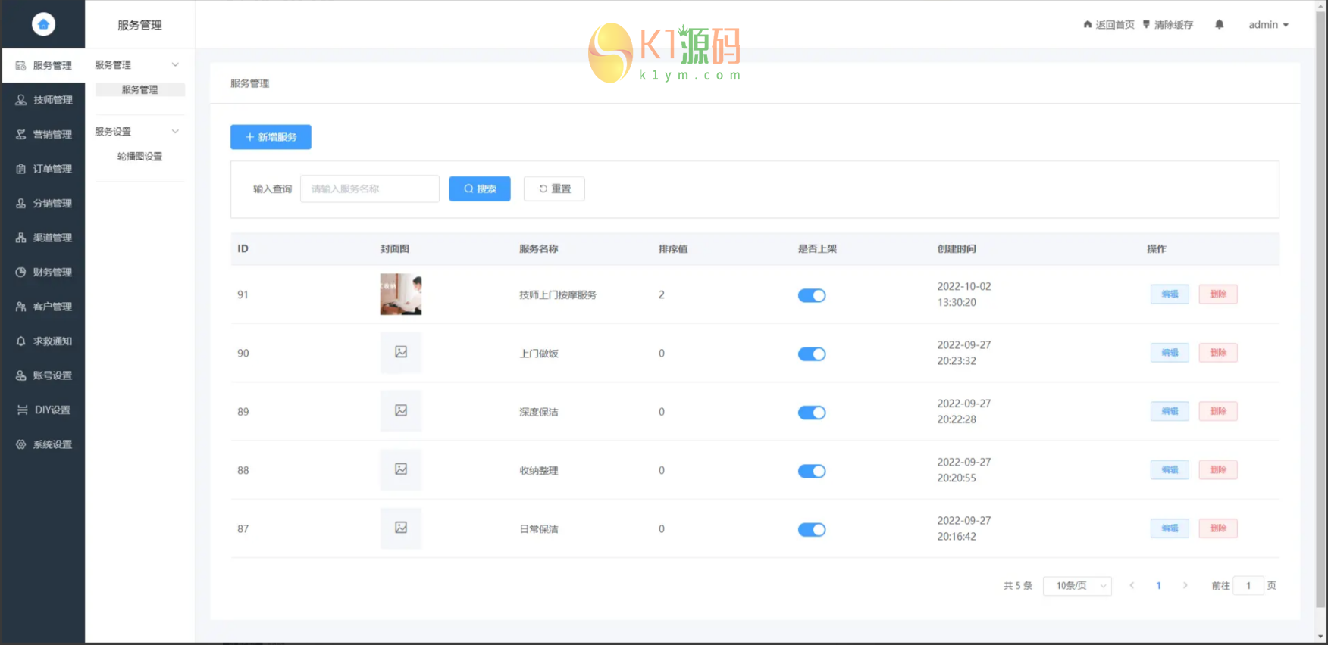This screenshot has width=1328, height=645.
Task: Click the DIY设置 sidebar icon
Action: tap(22, 410)
